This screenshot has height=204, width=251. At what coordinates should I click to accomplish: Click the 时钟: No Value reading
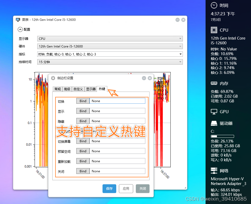click(x=224, y=49)
